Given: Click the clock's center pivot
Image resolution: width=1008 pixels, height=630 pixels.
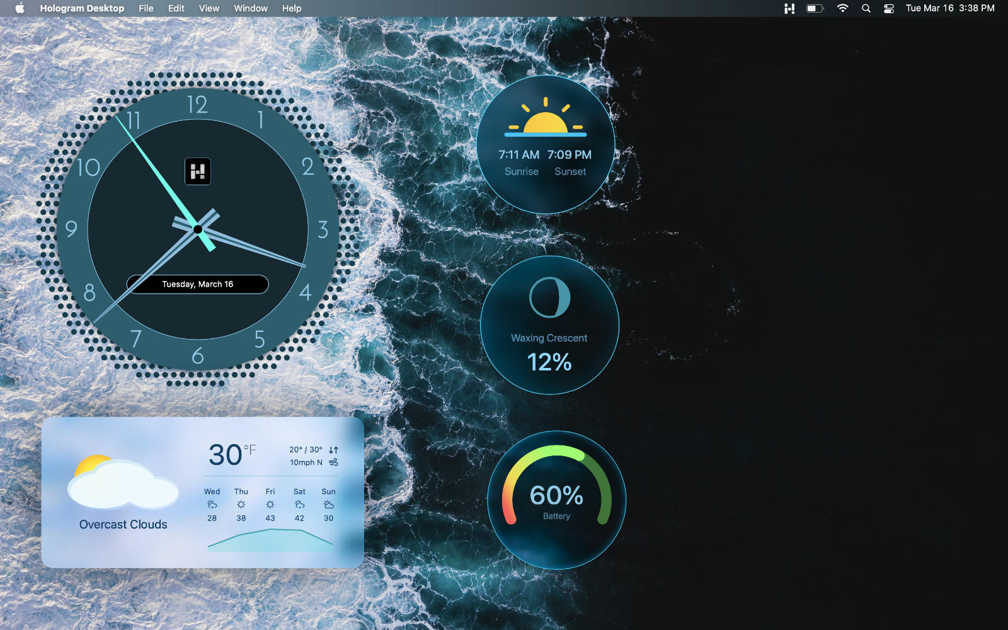Looking at the screenshot, I should click(198, 229).
